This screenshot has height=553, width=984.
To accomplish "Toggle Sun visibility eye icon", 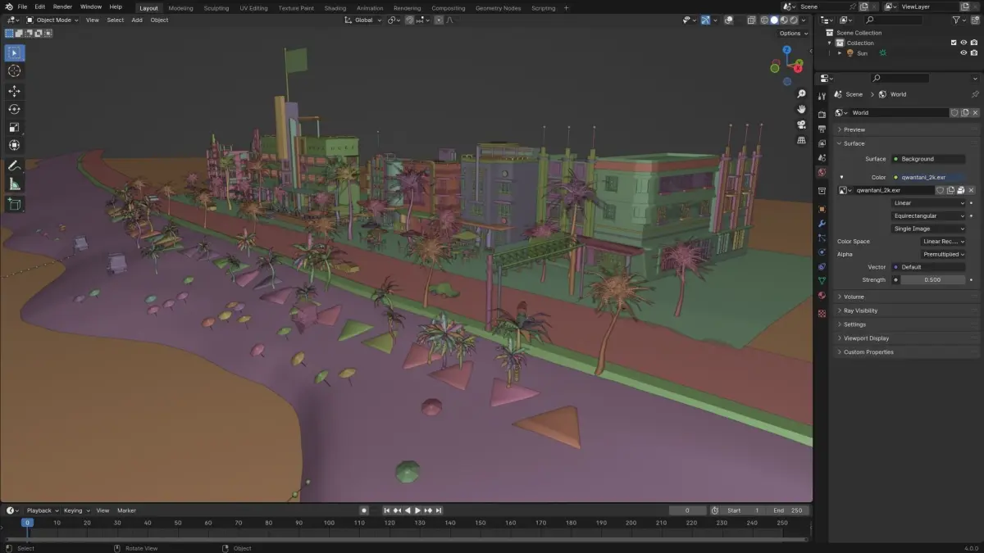I will (963, 52).
